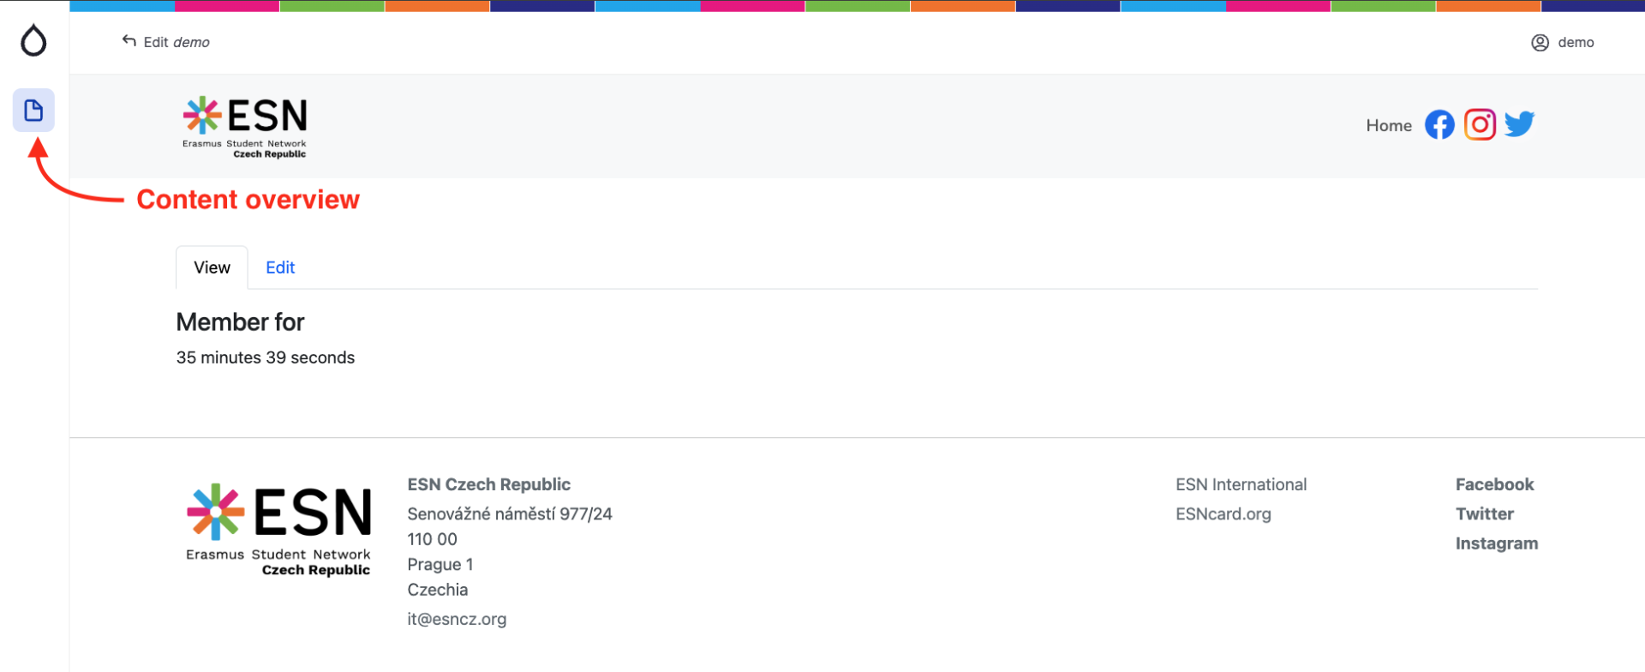Click the Instagram footer text link
The image size is (1645, 672).
click(1496, 543)
